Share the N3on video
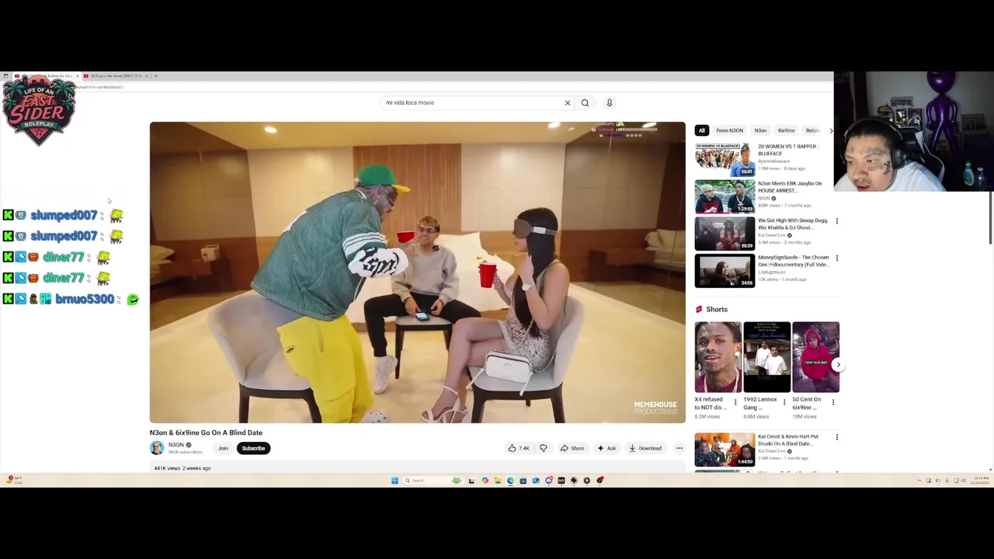 [x=572, y=448]
